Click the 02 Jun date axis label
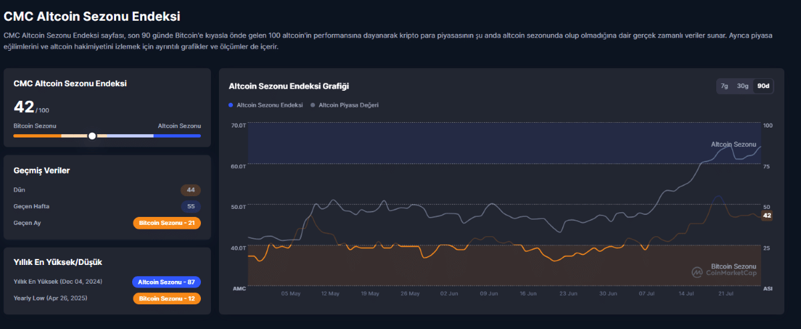The width and height of the screenshot is (801, 329). pos(449,293)
